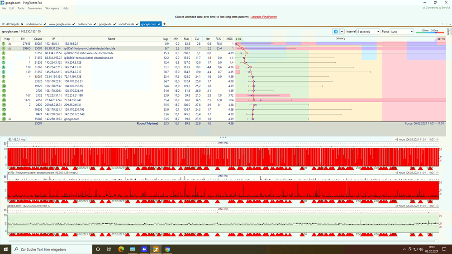Expand the hop 2 timeline 48 hours dropdown
The height and width of the screenshot is (254, 452).
coord(438,173)
